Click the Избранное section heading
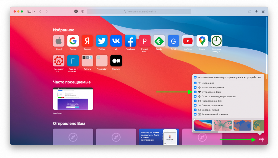Screen dimensions: 278x158 64,30
